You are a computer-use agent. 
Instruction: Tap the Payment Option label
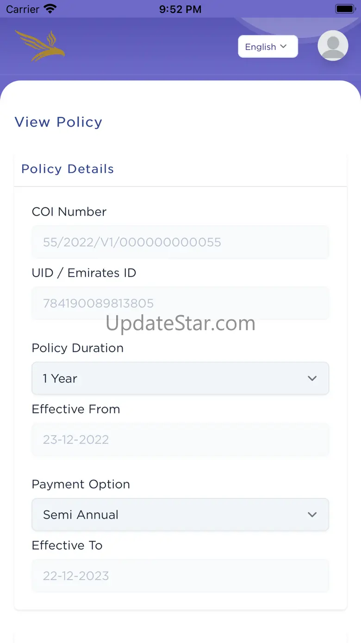[x=81, y=484]
